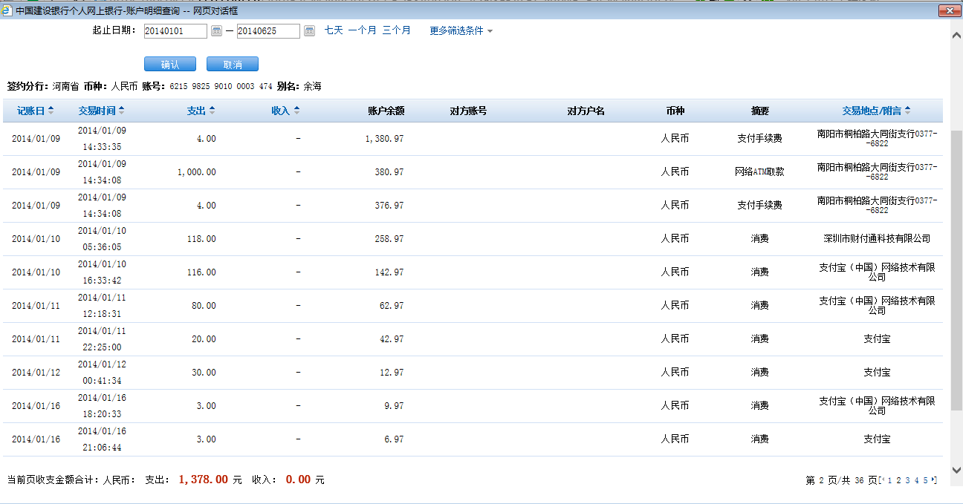Sort by 收入 column arrow
This screenshot has height=504, width=963.
[297, 111]
